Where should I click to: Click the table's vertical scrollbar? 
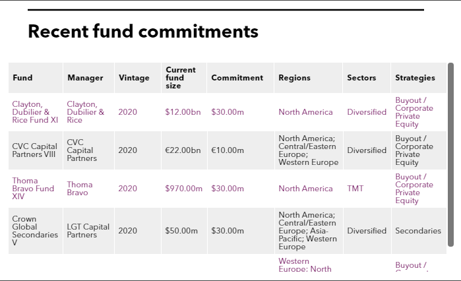pyautogui.click(x=450, y=158)
